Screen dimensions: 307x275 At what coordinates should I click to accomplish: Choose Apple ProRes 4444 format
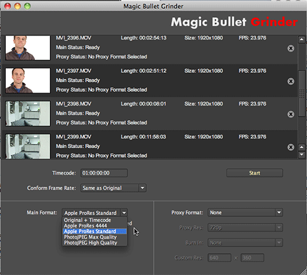pos(95,226)
